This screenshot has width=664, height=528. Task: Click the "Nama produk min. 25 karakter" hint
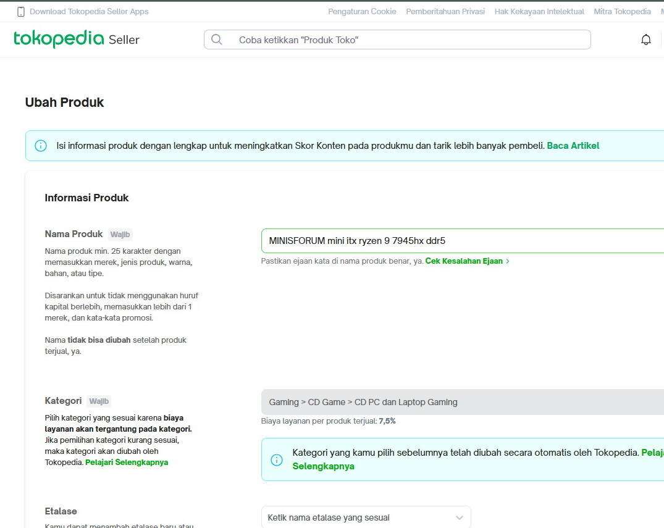point(119,262)
